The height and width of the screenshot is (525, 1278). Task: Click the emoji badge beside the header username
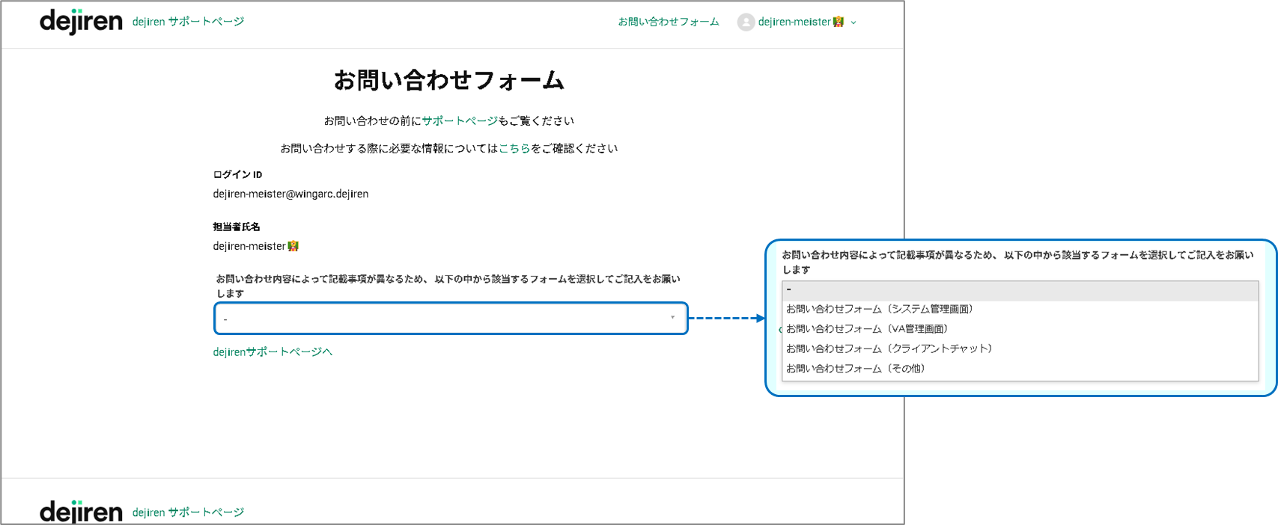[x=839, y=22]
